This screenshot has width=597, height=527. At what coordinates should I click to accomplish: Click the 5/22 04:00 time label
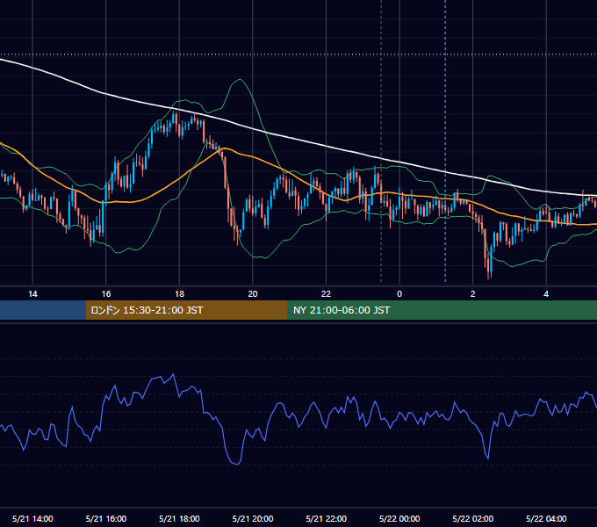point(546,518)
